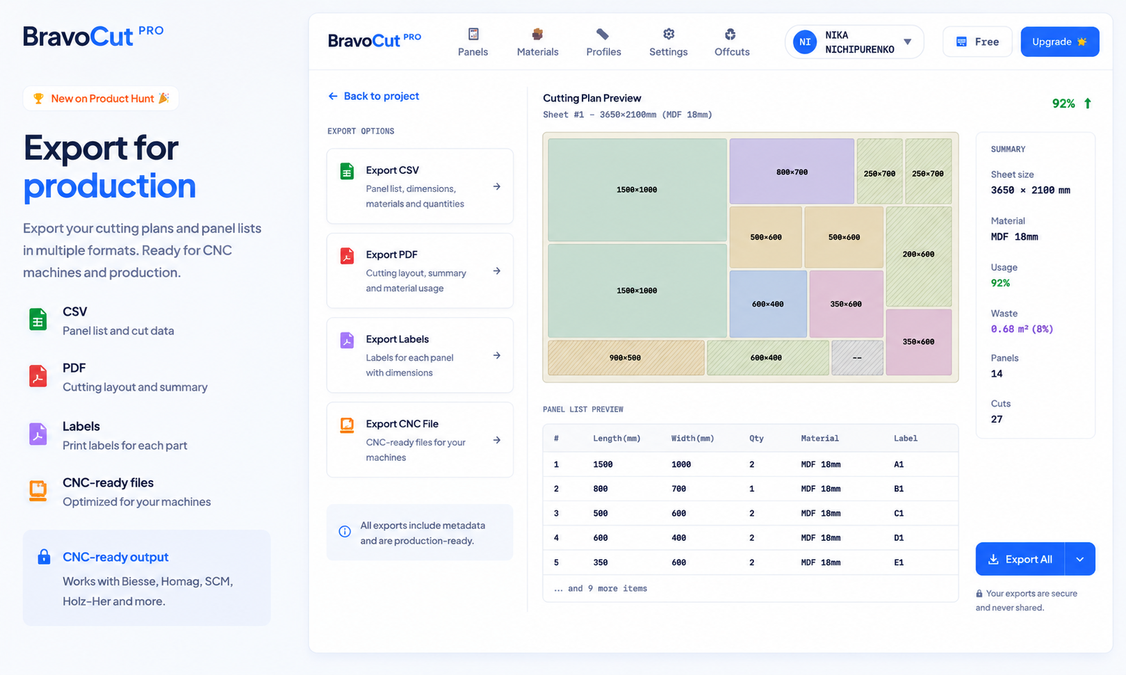Click the New on Product Hunt badge

pyautogui.click(x=101, y=98)
